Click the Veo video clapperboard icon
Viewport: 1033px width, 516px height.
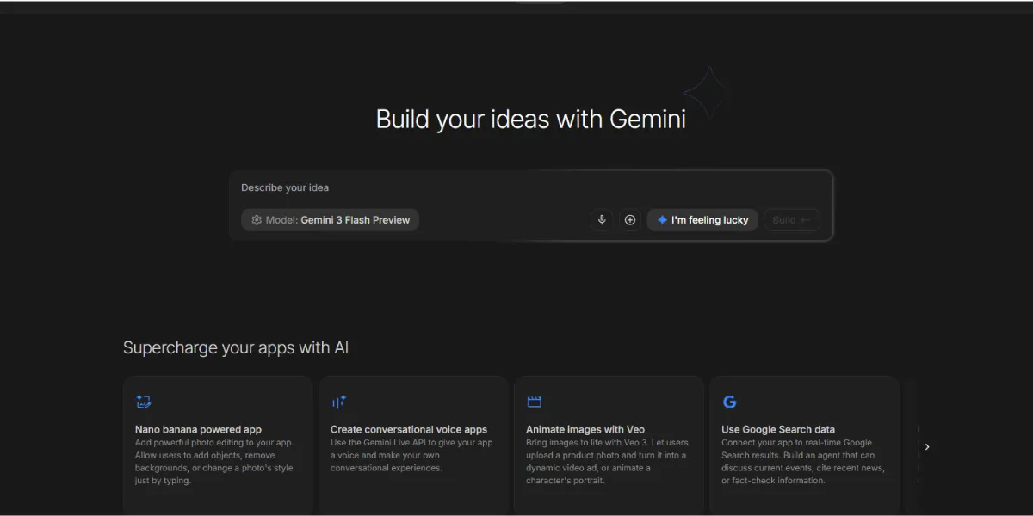(534, 402)
